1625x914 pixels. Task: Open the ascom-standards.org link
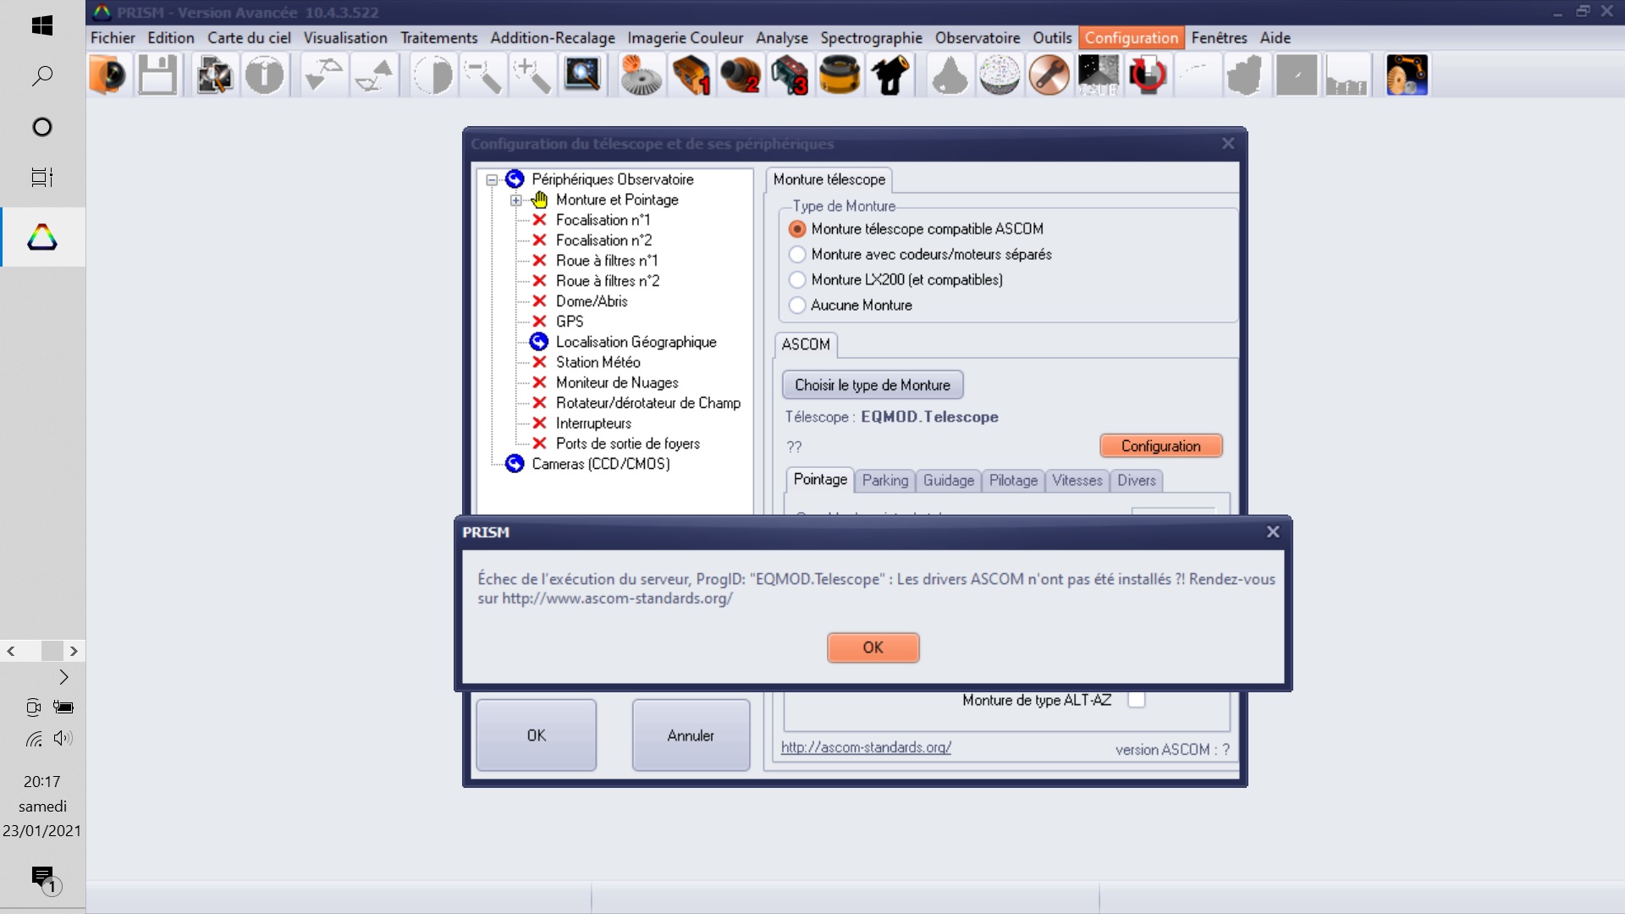tap(866, 747)
